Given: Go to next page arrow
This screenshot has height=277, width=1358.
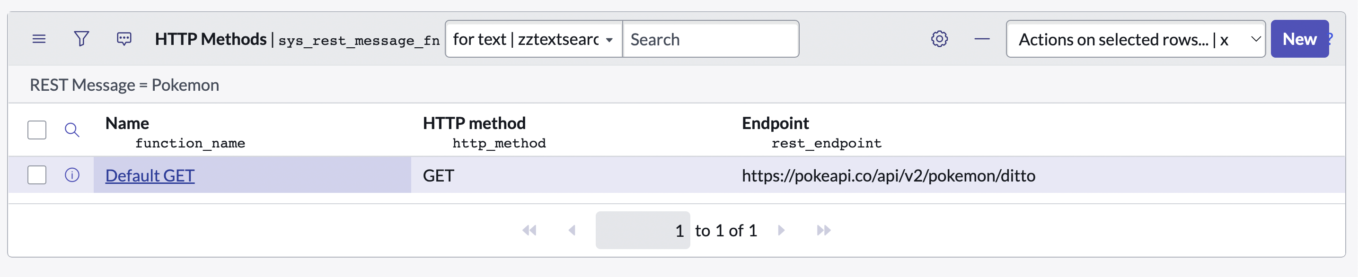Looking at the screenshot, I should tap(781, 230).
